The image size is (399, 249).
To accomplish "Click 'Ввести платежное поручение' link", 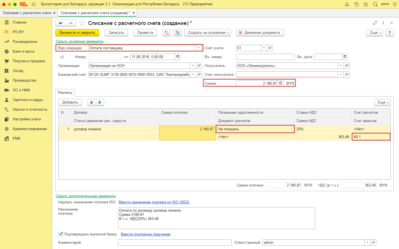I will [145, 234].
